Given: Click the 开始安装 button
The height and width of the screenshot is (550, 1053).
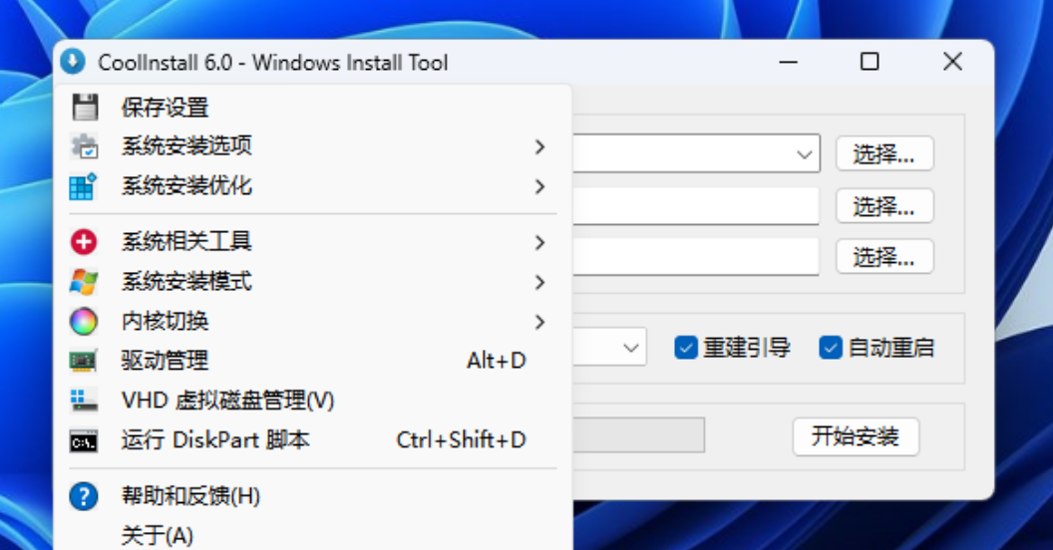Looking at the screenshot, I should 856,436.
